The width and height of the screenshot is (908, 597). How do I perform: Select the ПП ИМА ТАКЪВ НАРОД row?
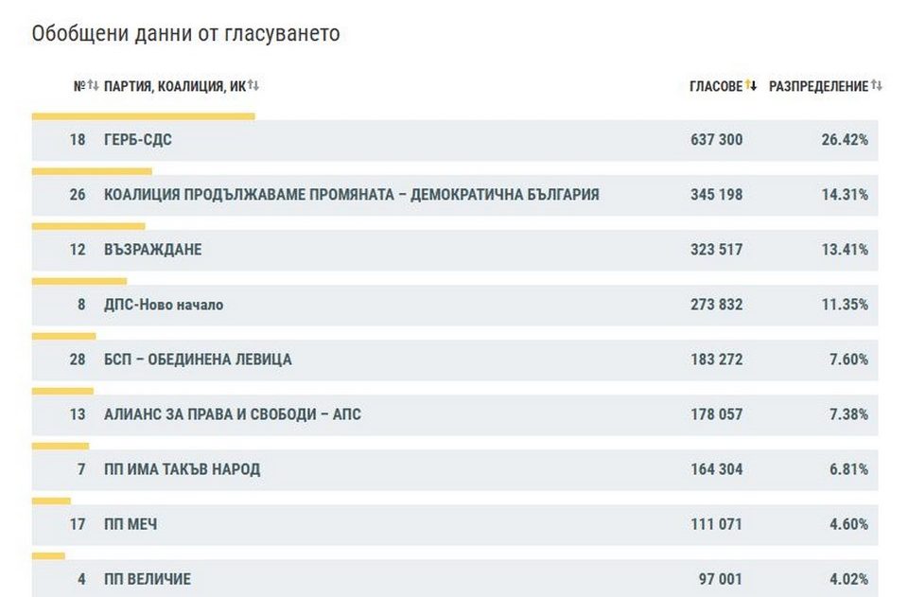182,469
